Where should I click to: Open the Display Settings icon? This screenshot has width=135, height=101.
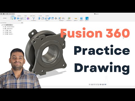tap(101, 84)
